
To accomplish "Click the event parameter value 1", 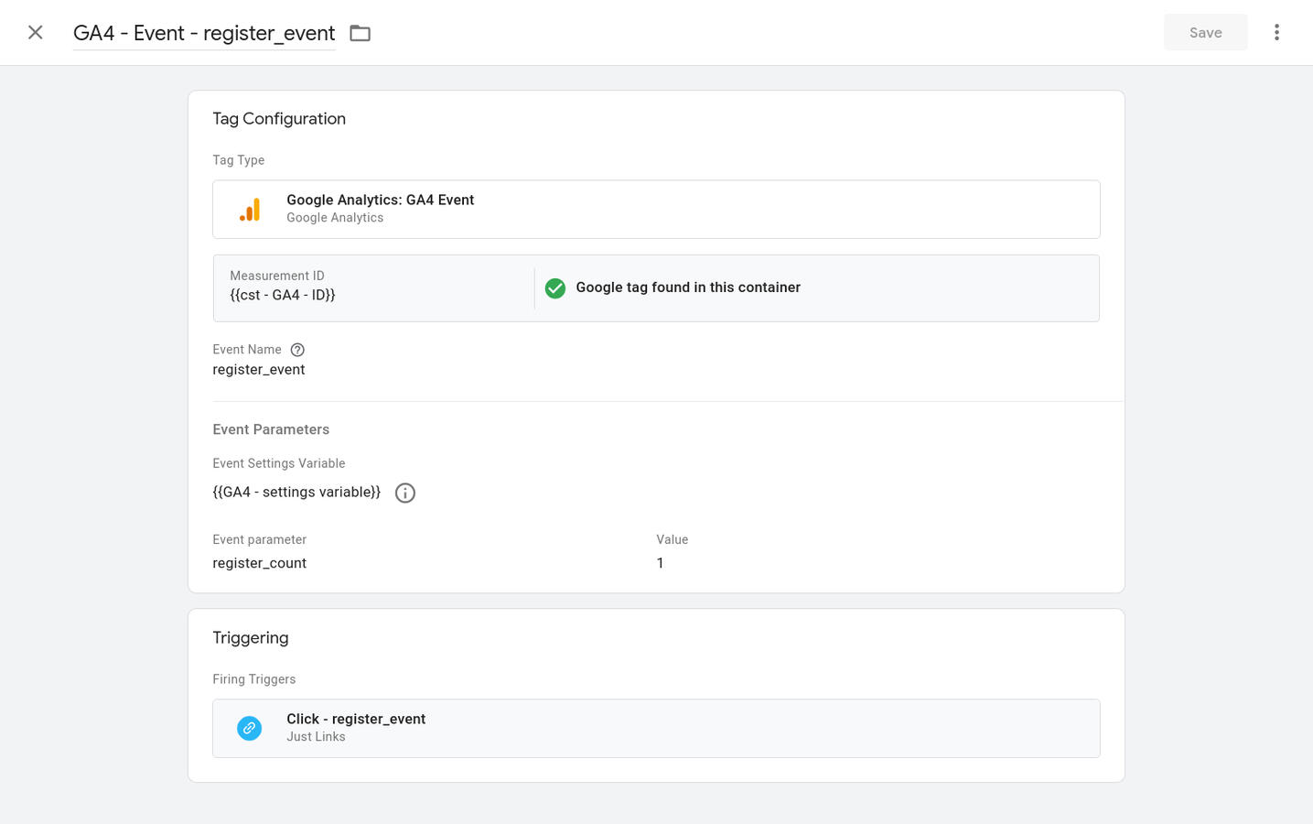I will (x=660, y=563).
